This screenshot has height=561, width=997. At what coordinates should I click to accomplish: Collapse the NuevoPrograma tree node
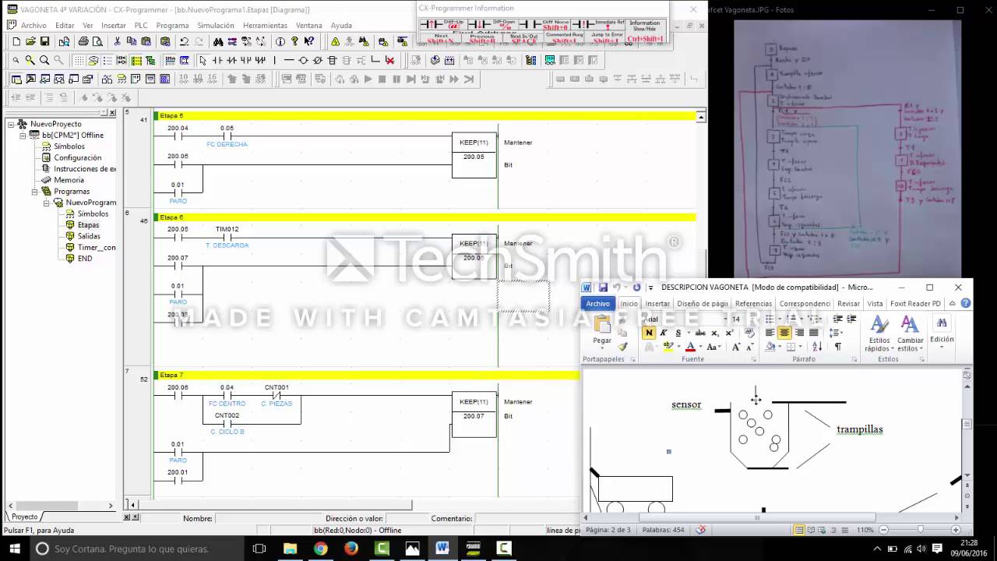pyautogui.click(x=46, y=203)
